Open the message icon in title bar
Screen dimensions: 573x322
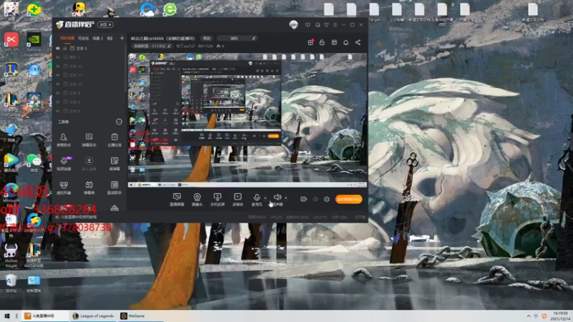[307, 25]
